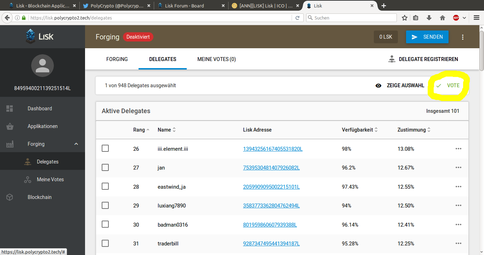Open more options for traderbill row
This screenshot has height=255, width=484.
tap(458, 243)
